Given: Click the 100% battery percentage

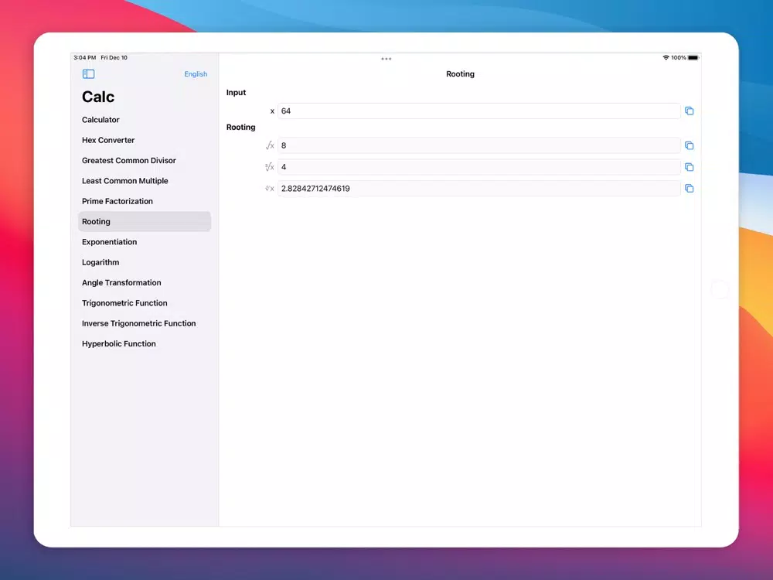Looking at the screenshot, I should pos(679,58).
